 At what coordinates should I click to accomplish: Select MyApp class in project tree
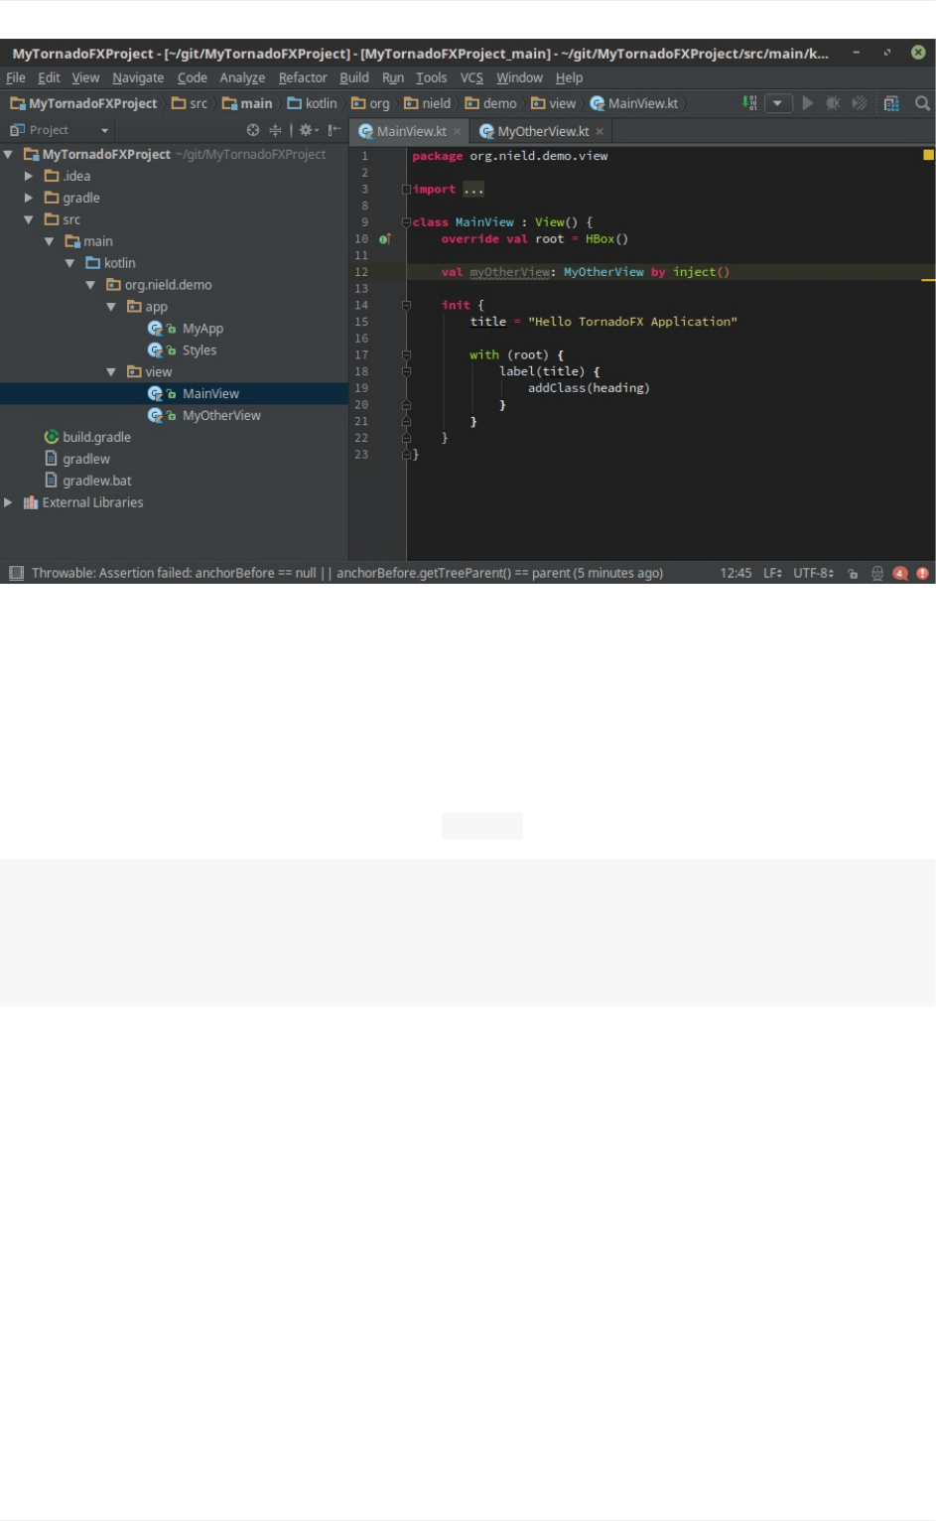(202, 329)
